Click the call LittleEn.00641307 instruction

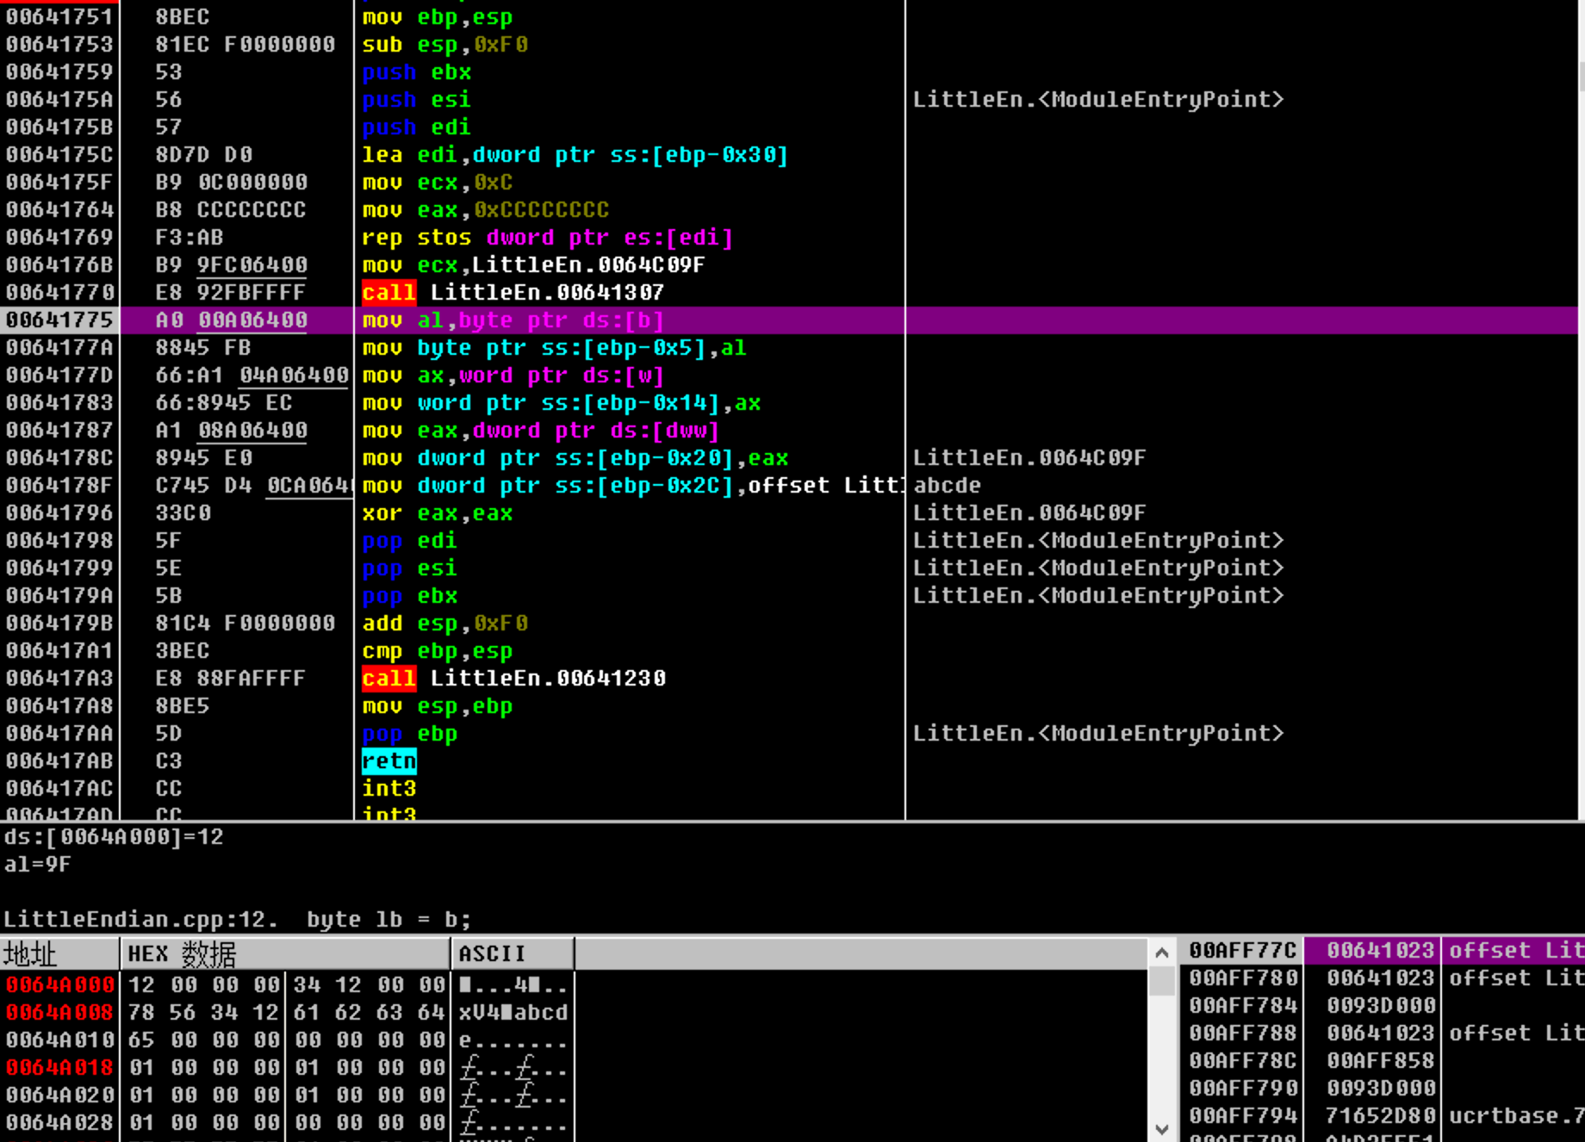tap(513, 293)
